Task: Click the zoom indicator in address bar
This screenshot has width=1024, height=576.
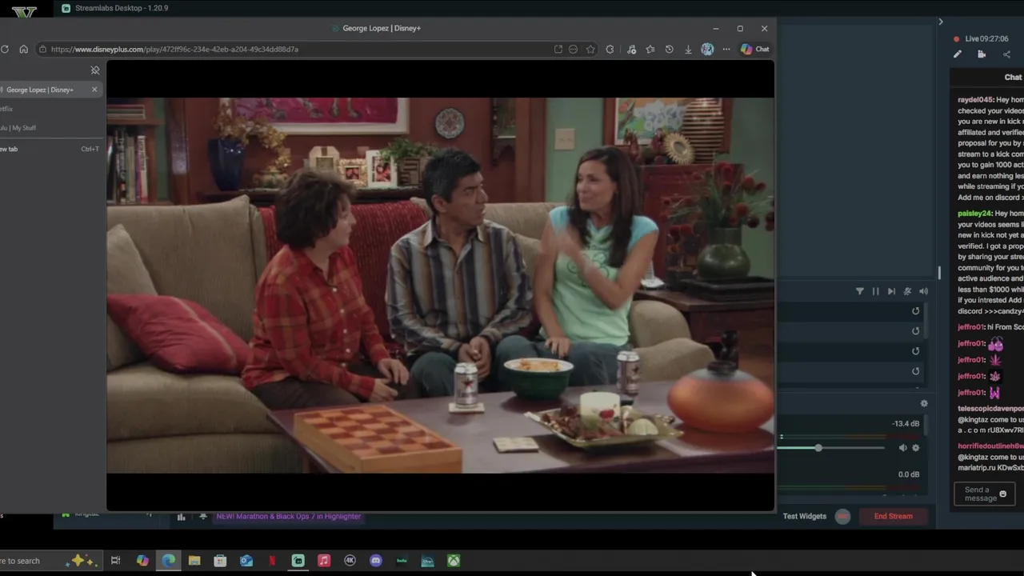Action: 573,49
